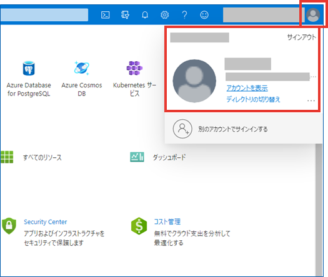Click the search box in the top bar
This screenshot has width=328, height=277.
[x=44, y=15]
